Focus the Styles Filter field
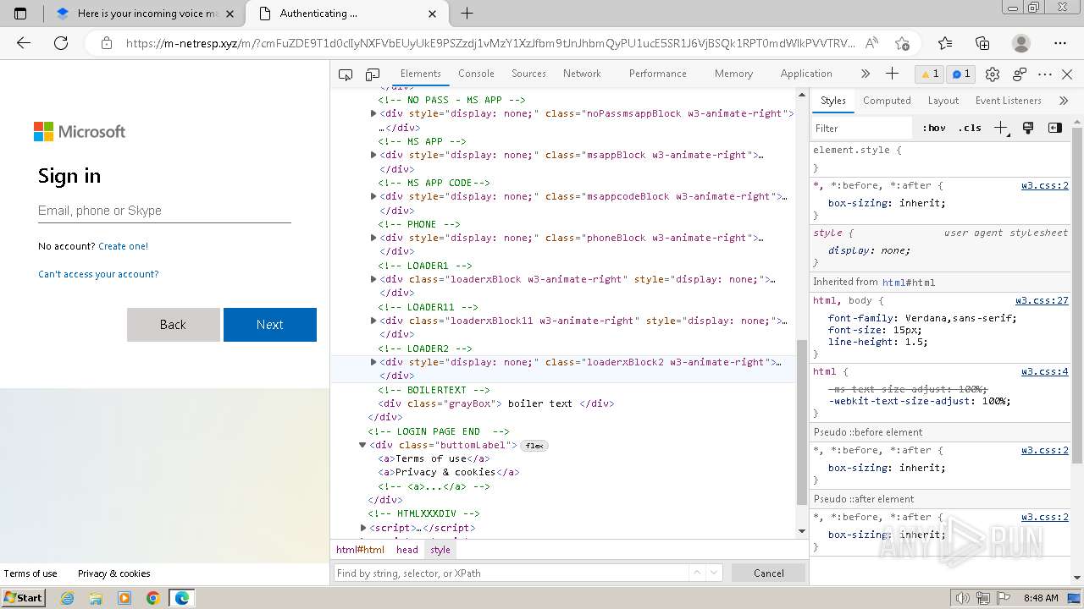Viewport: 1084px width, 609px height. [x=862, y=128]
